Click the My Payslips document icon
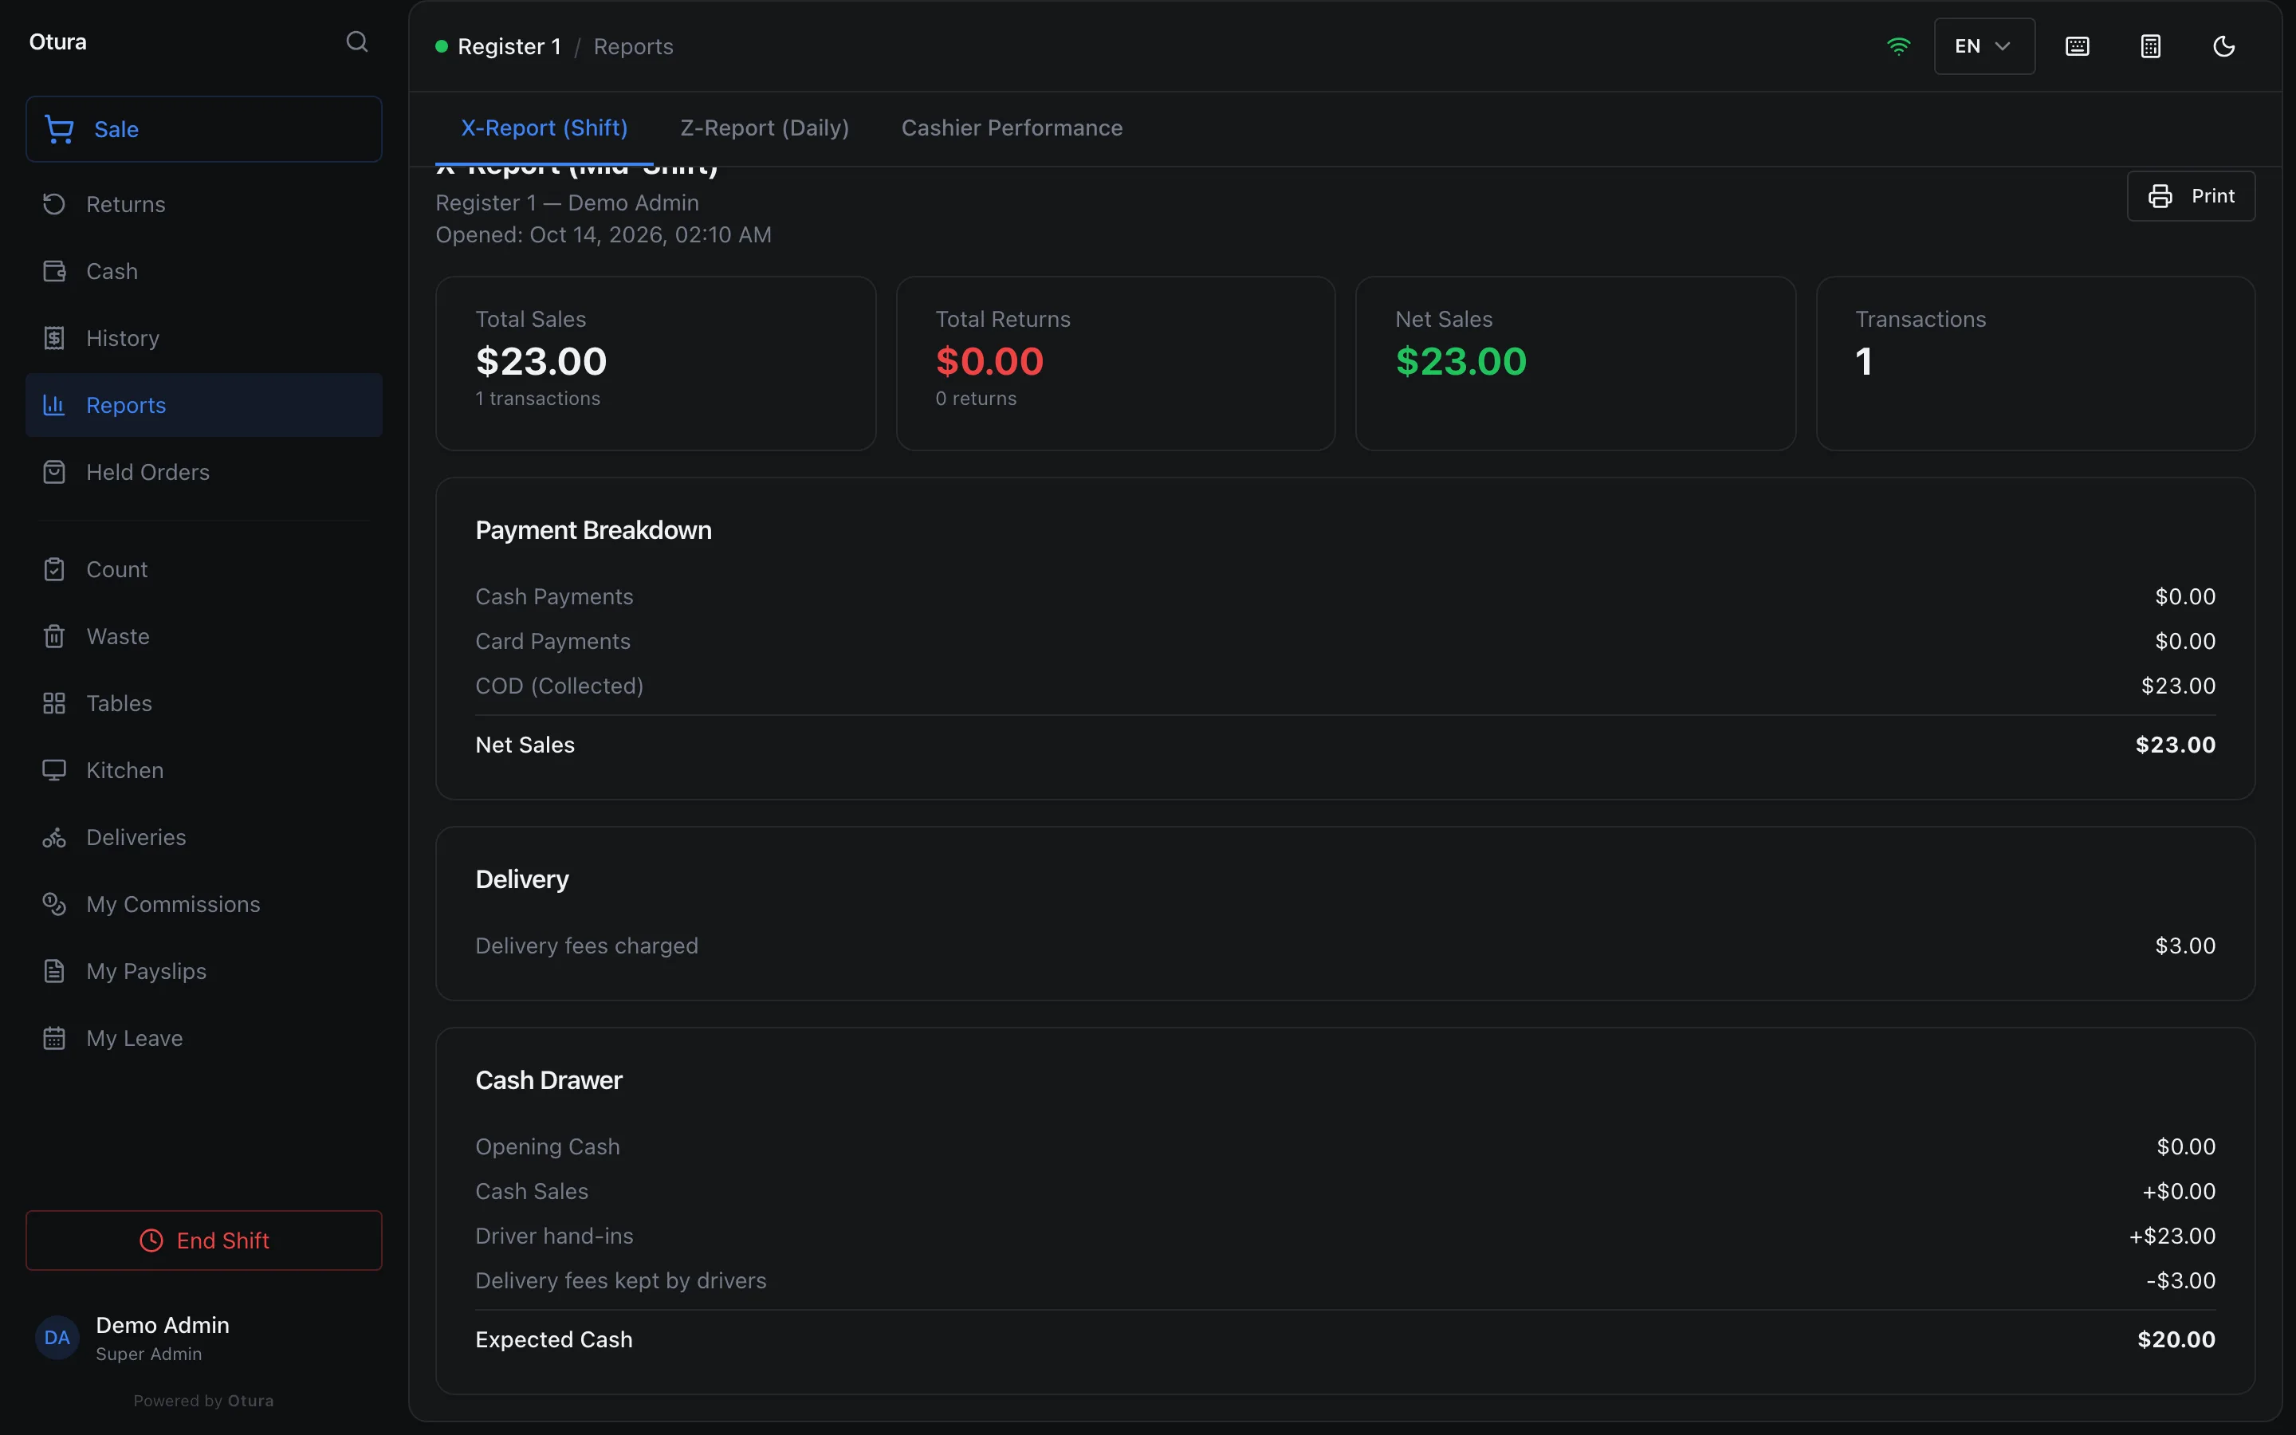The height and width of the screenshot is (1435, 2296). tap(54, 971)
